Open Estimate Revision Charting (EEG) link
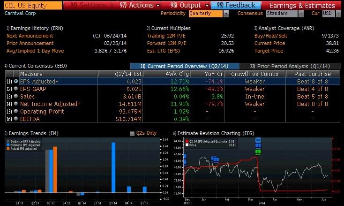 (214, 134)
